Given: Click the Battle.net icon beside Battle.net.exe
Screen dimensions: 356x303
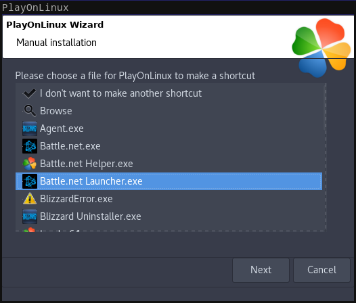Looking at the screenshot, I should 30,146.
